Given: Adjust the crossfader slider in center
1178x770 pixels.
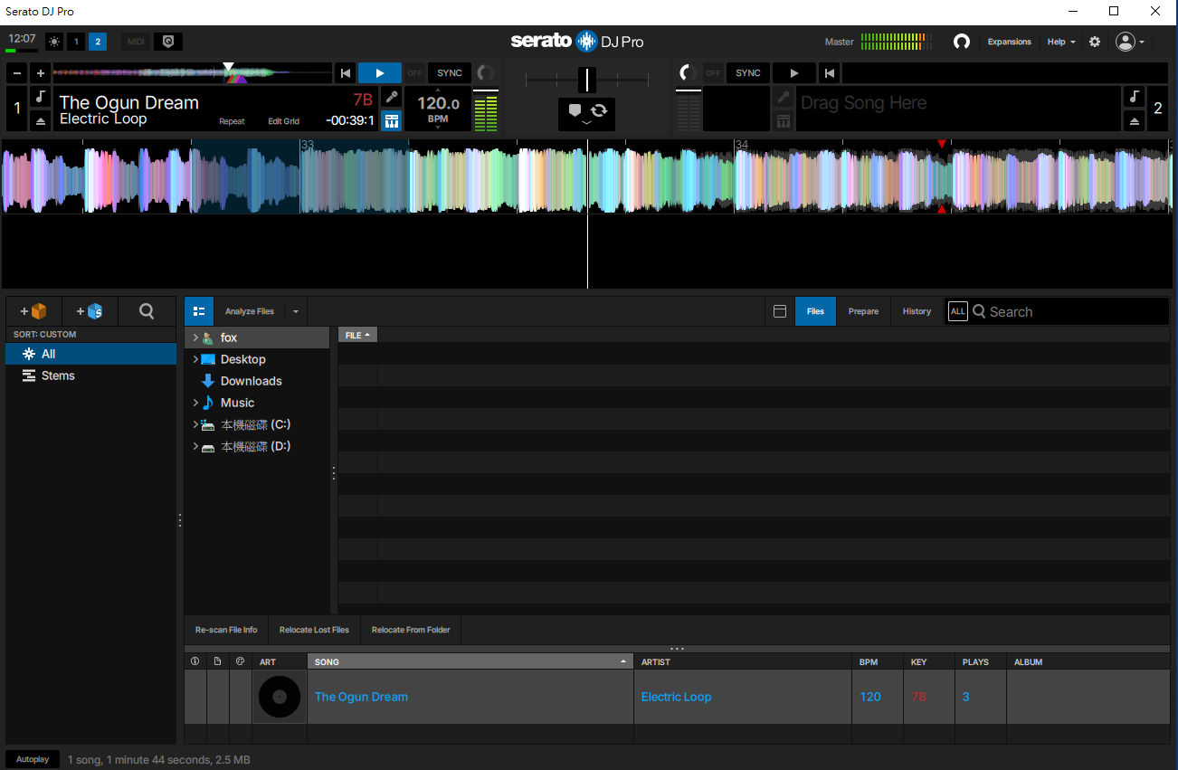Looking at the screenshot, I should pos(587,80).
